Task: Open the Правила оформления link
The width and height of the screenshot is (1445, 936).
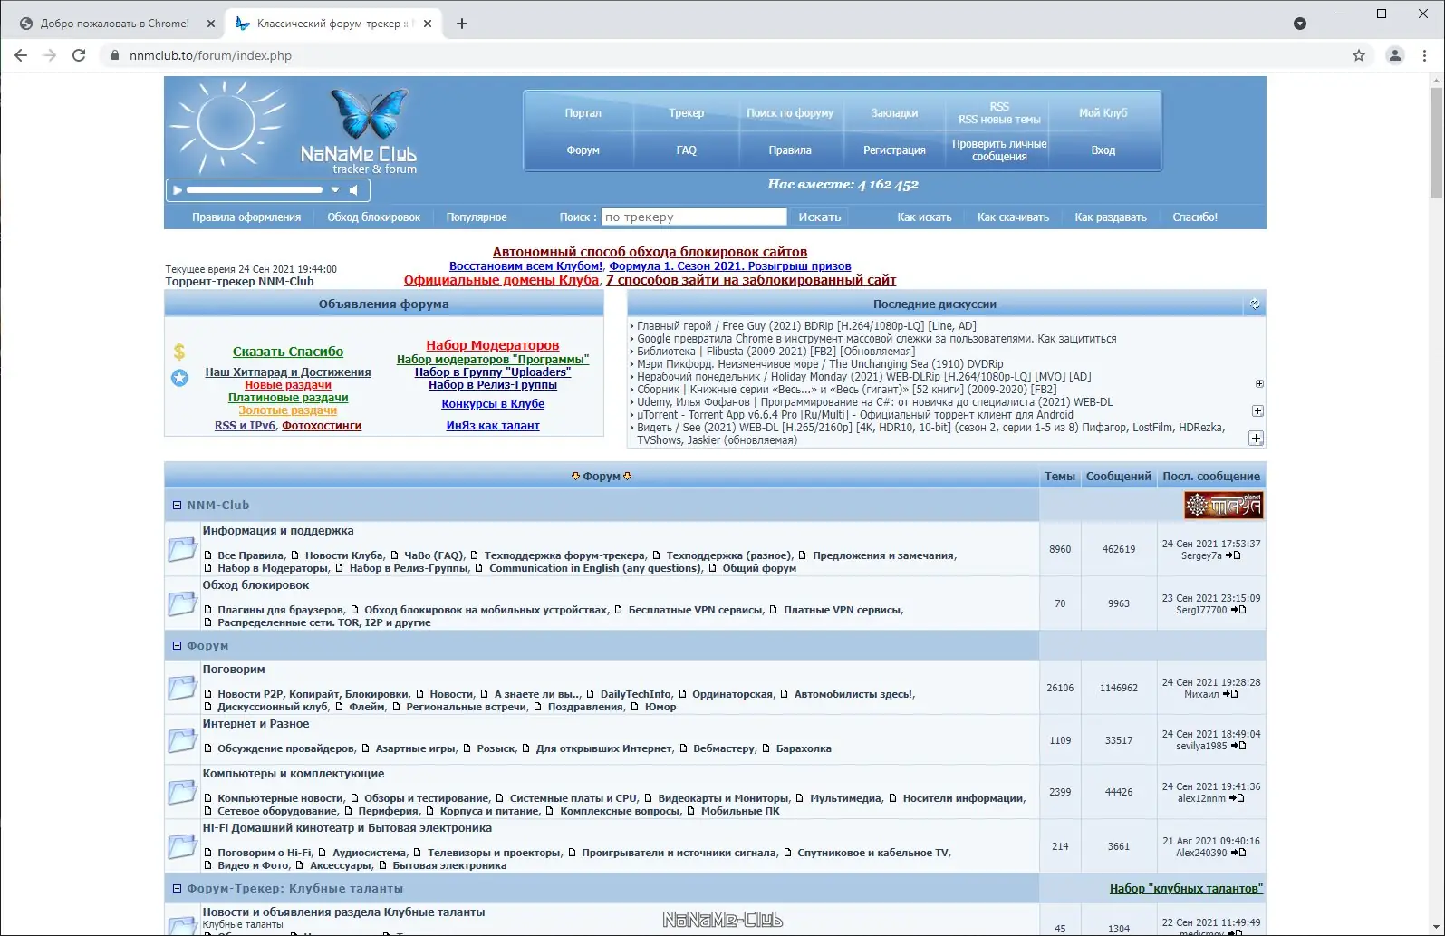Action: click(x=246, y=217)
